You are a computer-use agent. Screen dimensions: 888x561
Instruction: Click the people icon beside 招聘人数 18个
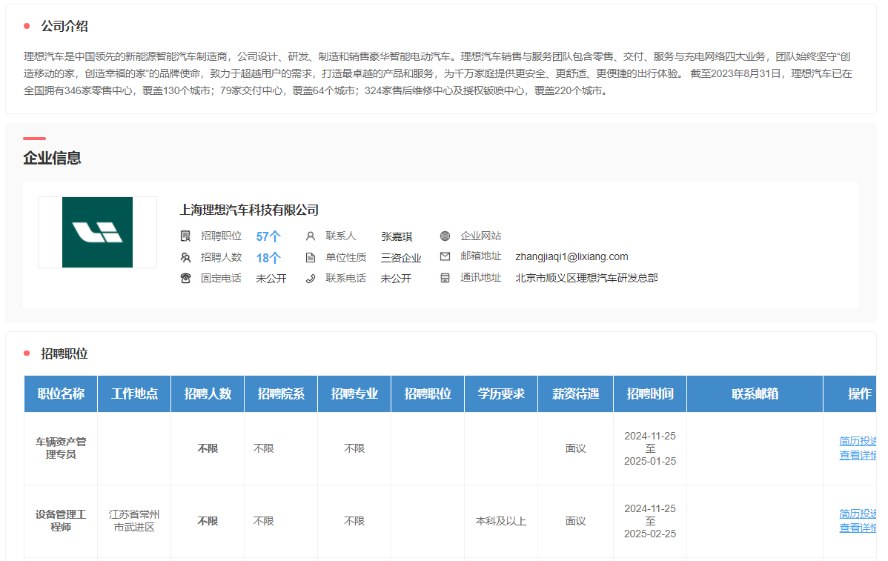pos(185,258)
